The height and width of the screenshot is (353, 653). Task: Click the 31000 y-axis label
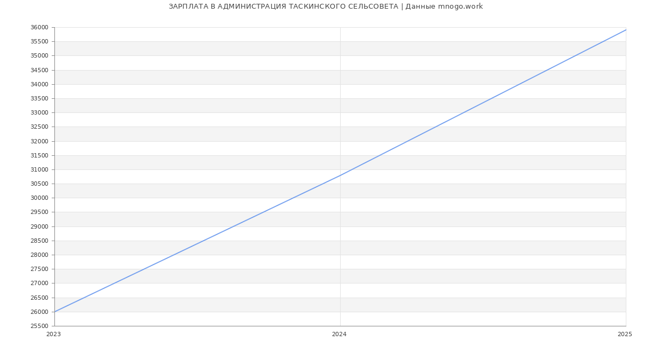(39, 169)
